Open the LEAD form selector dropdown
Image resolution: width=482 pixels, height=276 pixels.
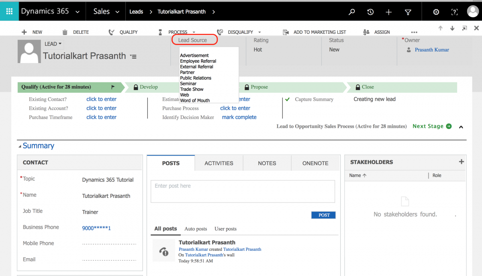(53, 44)
